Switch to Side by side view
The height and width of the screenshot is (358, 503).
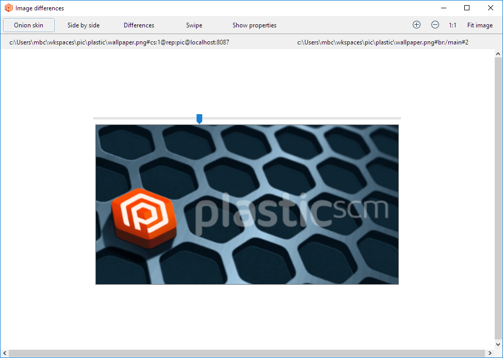click(x=84, y=25)
